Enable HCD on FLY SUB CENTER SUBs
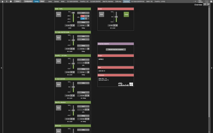This screenshot has width=213, height=133. pos(83,39)
